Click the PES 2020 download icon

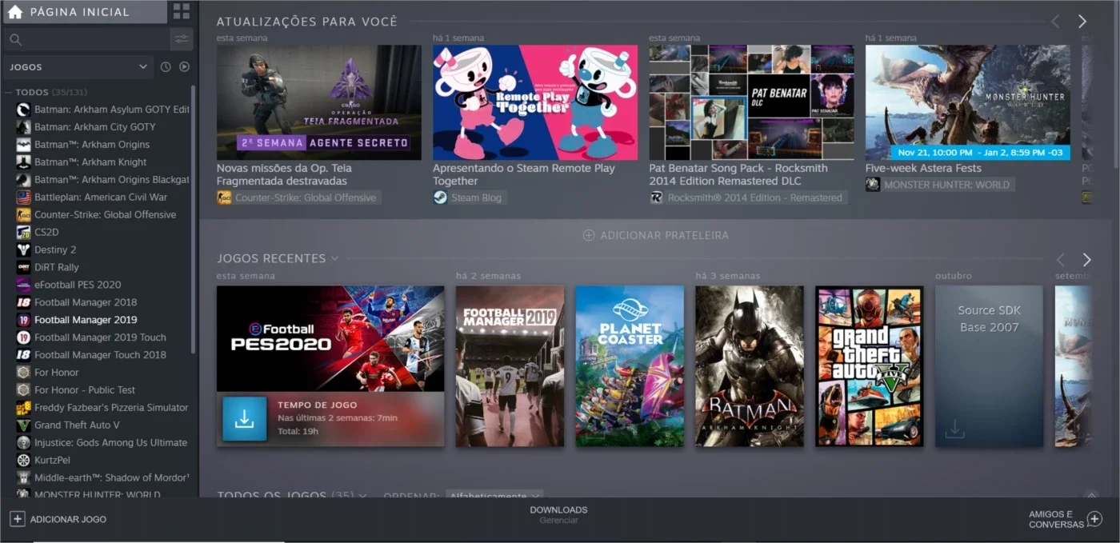point(245,419)
